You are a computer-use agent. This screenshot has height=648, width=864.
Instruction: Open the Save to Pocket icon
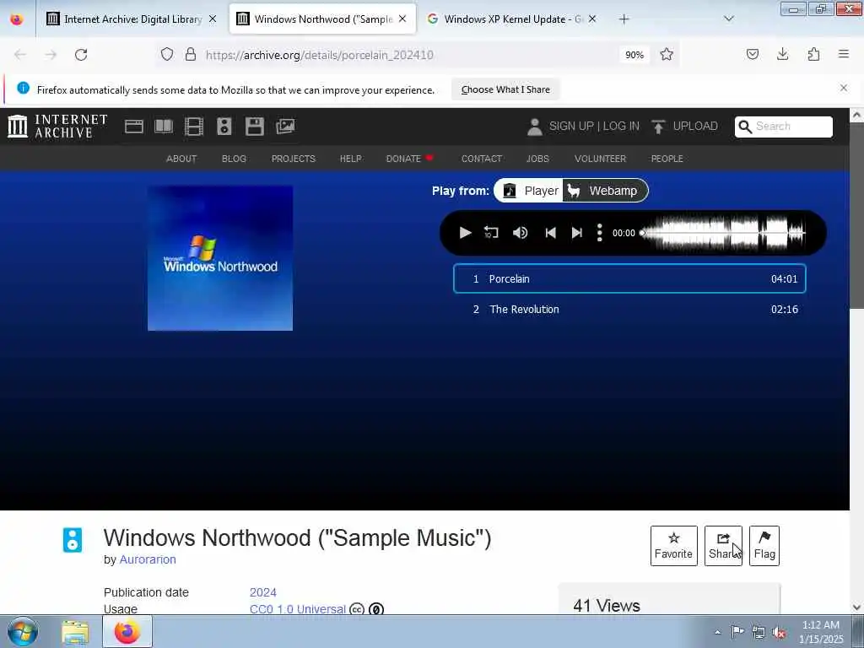pyautogui.click(x=752, y=54)
